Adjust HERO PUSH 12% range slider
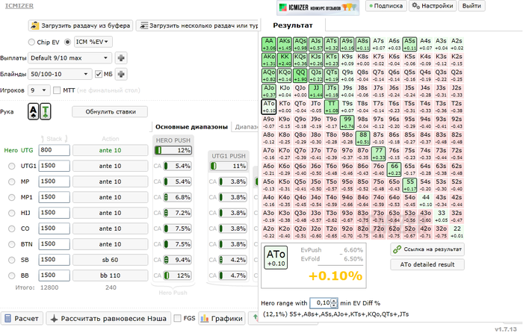The image size is (523, 336). point(173,150)
